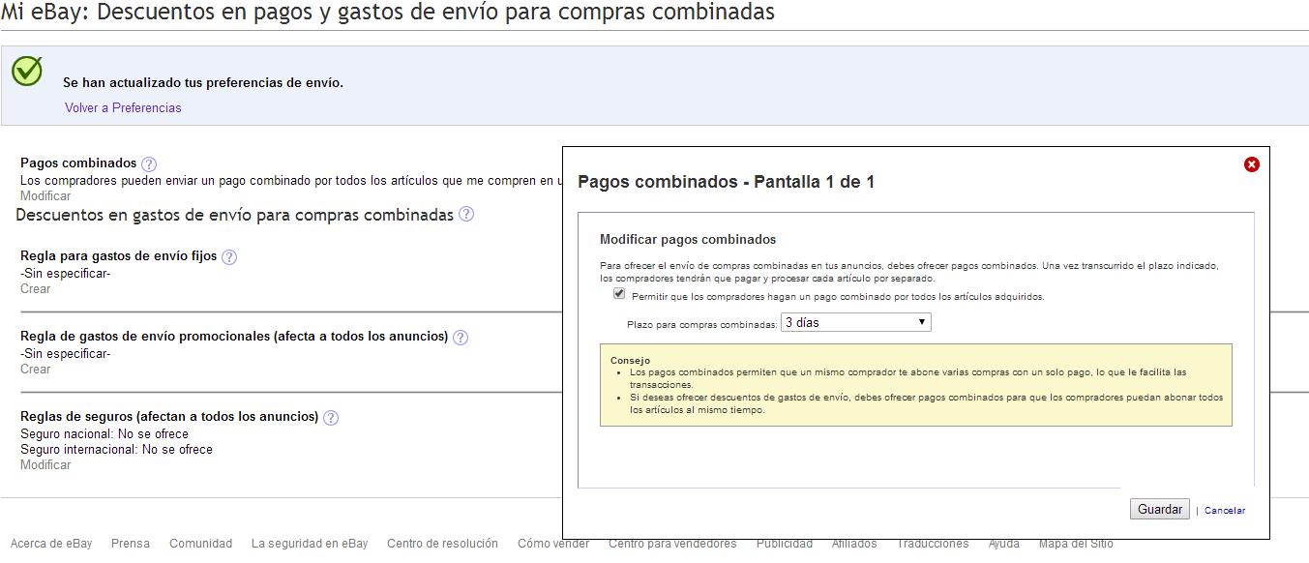This screenshot has height=563, width=1309.
Task: Click the "Modificar pagos combinados" heading in dialog
Action: pos(688,240)
